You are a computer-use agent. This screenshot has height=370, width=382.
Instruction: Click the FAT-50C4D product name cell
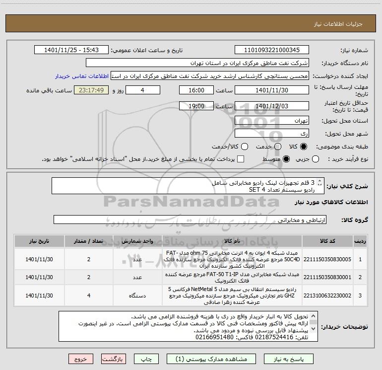[232, 259]
